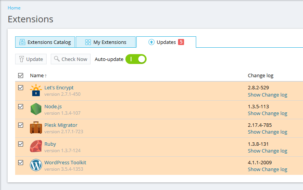Switch to the My Extensions tab
This screenshot has height=190, width=303.
pyautogui.click(x=106, y=42)
